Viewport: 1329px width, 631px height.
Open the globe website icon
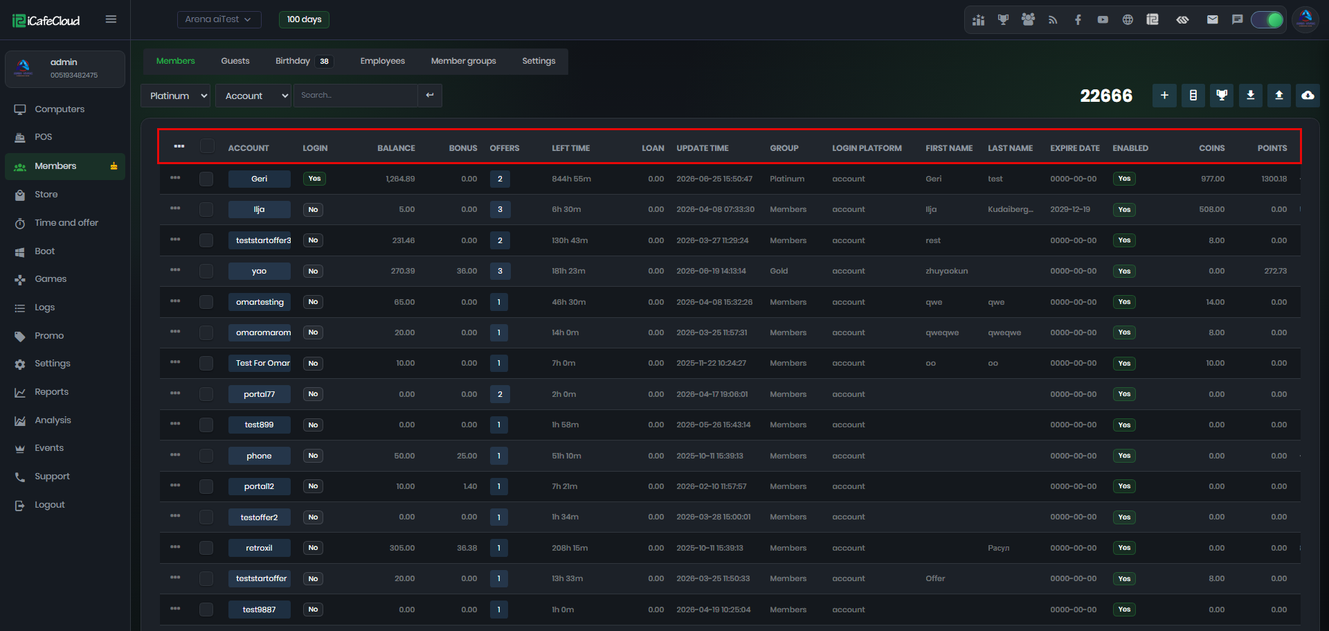pos(1128,20)
